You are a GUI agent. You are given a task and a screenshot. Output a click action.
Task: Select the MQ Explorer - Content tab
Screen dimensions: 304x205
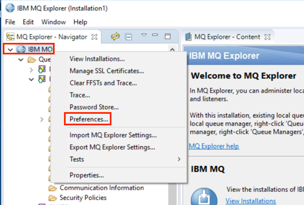tap(227, 37)
